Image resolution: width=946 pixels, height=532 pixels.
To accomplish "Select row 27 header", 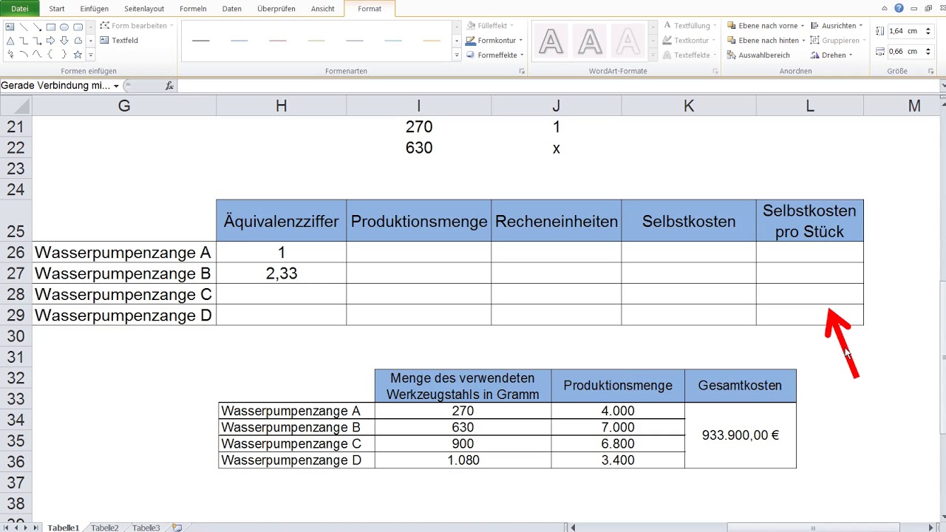I will pyautogui.click(x=16, y=273).
